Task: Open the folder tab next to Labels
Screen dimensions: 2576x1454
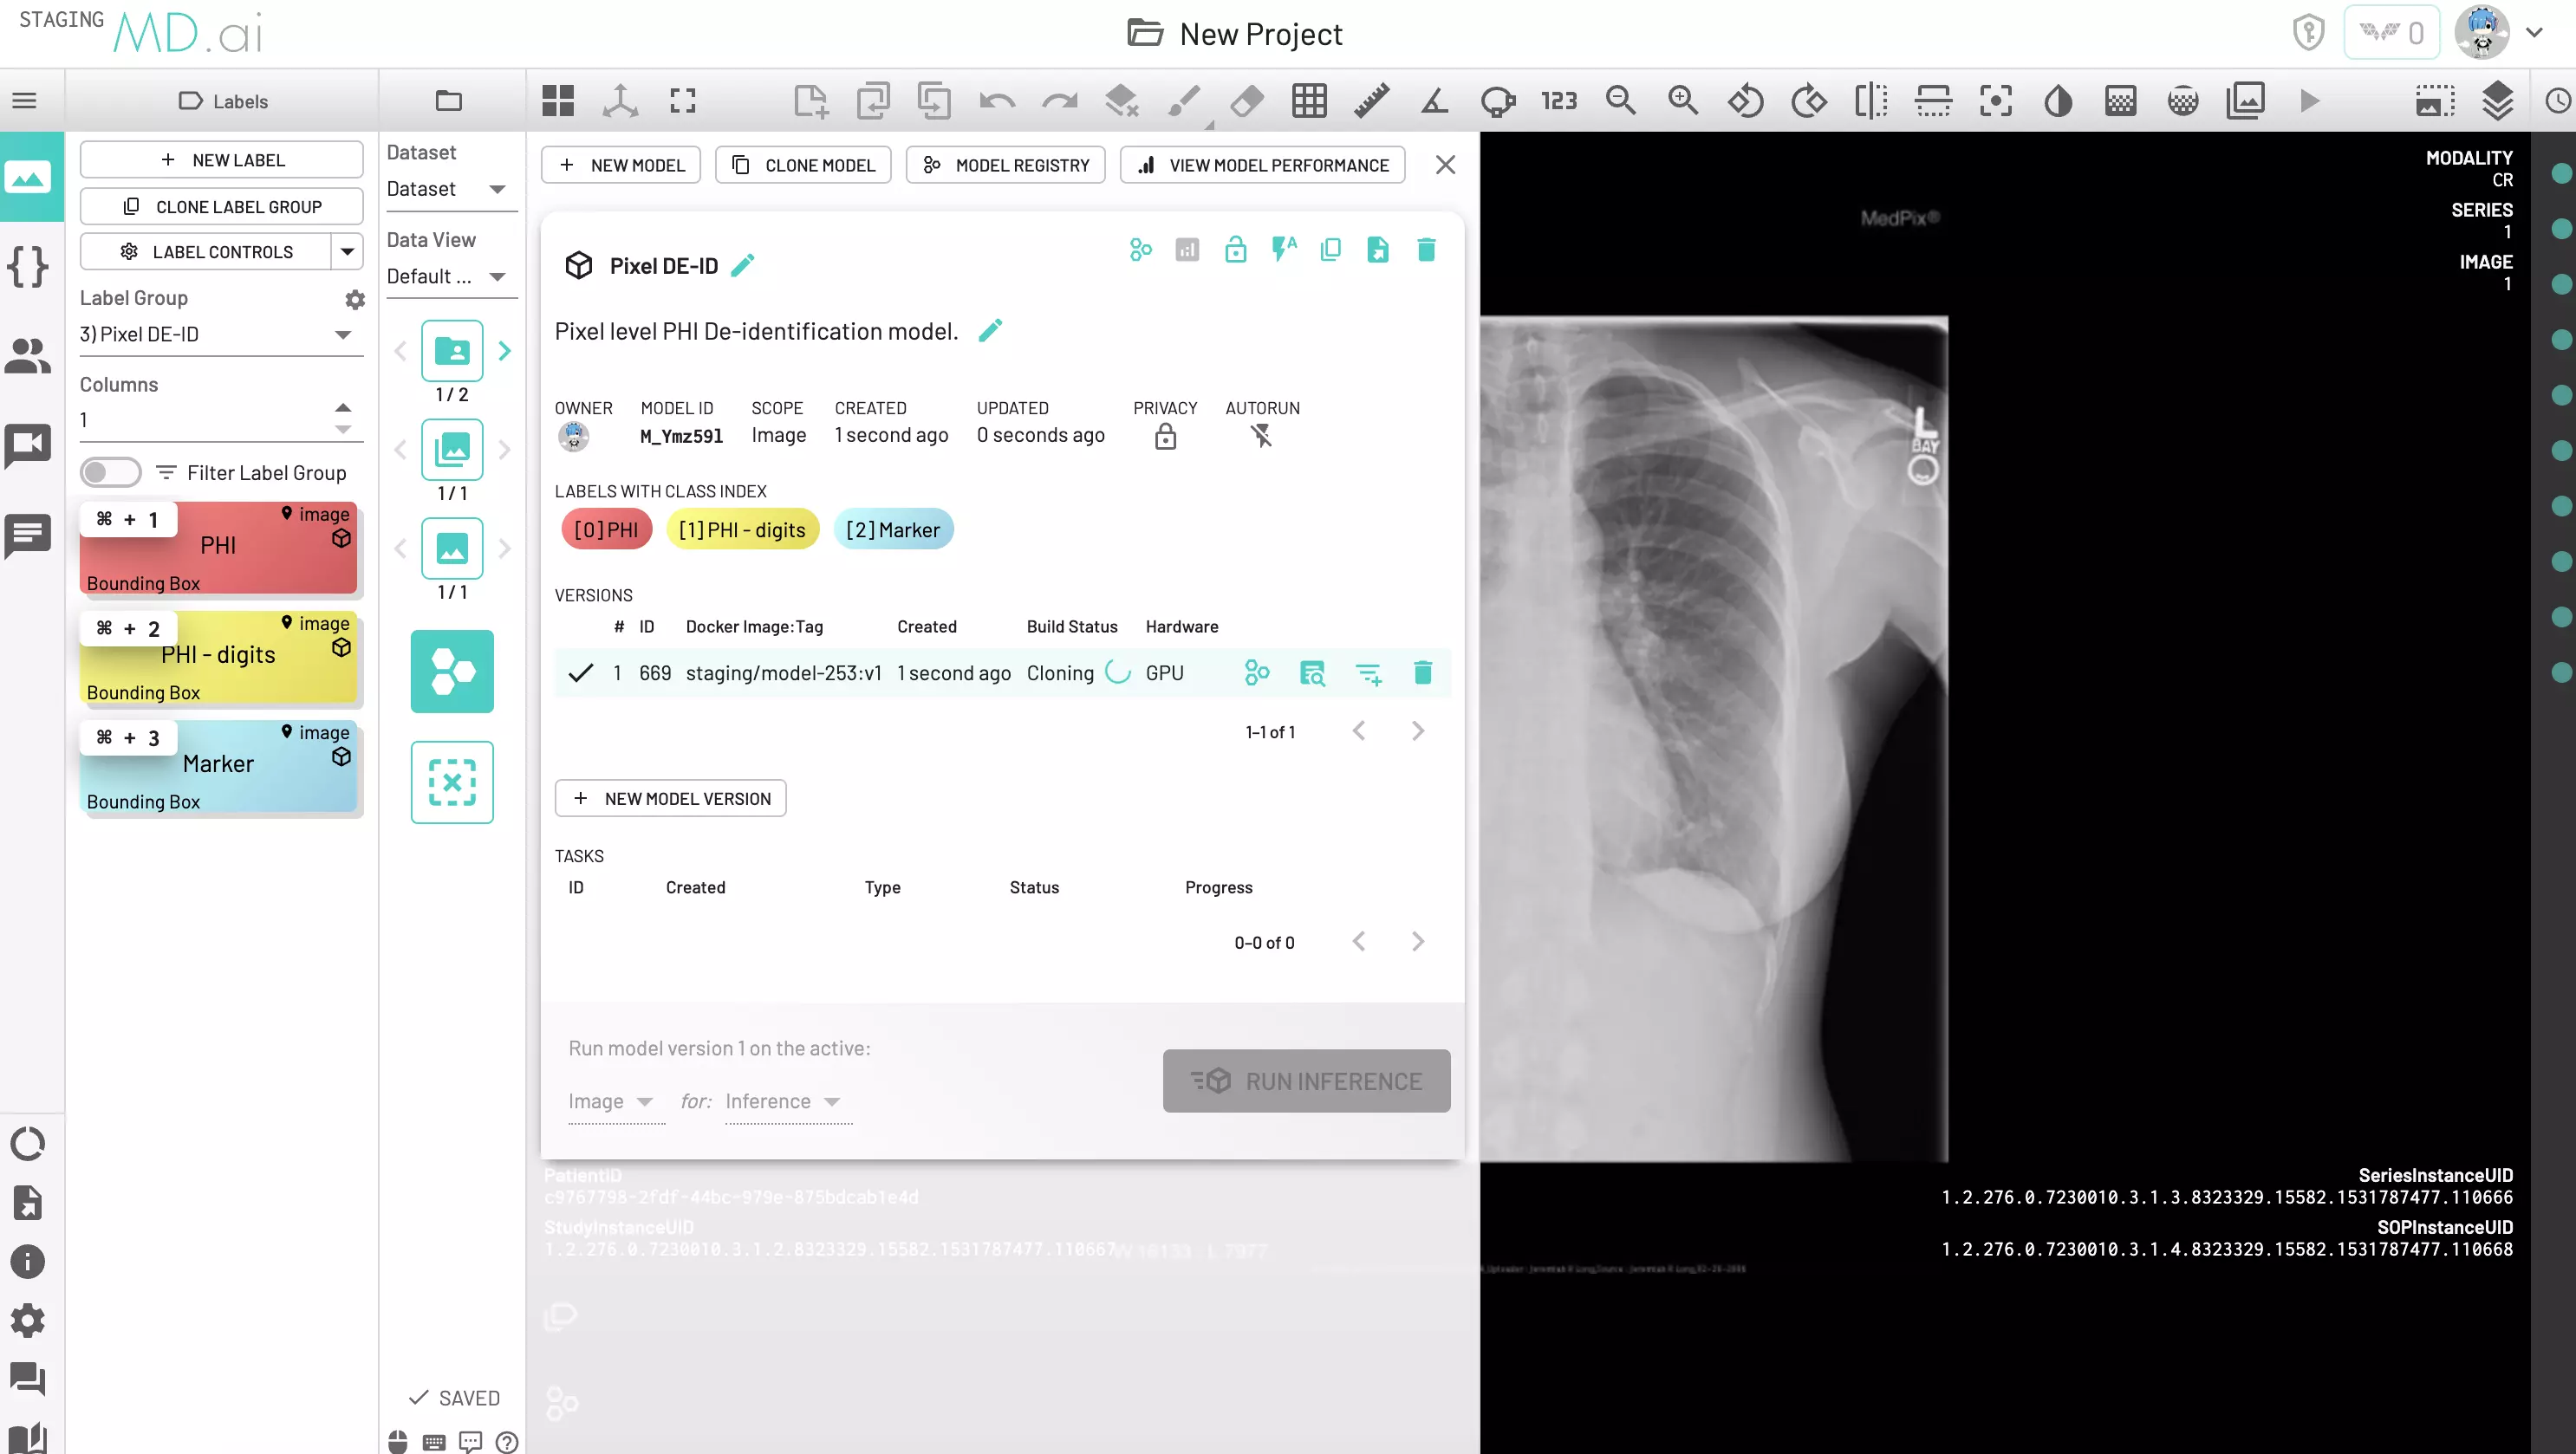Action: (449, 101)
